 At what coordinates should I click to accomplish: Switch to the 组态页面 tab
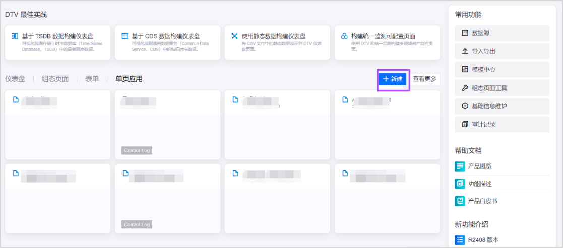[x=55, y=79]
